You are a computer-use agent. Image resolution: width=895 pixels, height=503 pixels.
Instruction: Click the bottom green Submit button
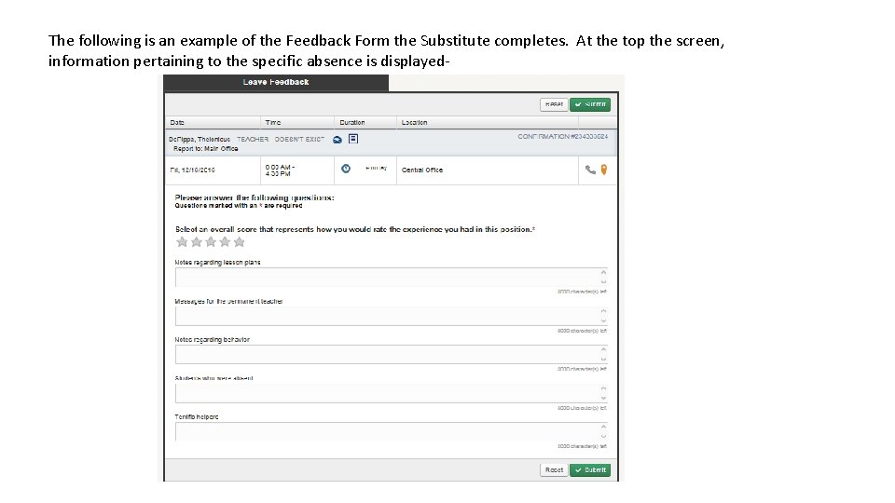589,469
